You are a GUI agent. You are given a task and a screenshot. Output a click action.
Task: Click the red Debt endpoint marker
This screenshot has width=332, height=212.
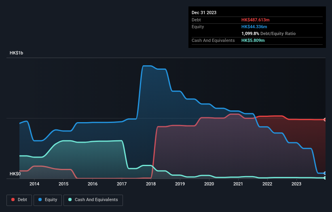coord(325,120)
